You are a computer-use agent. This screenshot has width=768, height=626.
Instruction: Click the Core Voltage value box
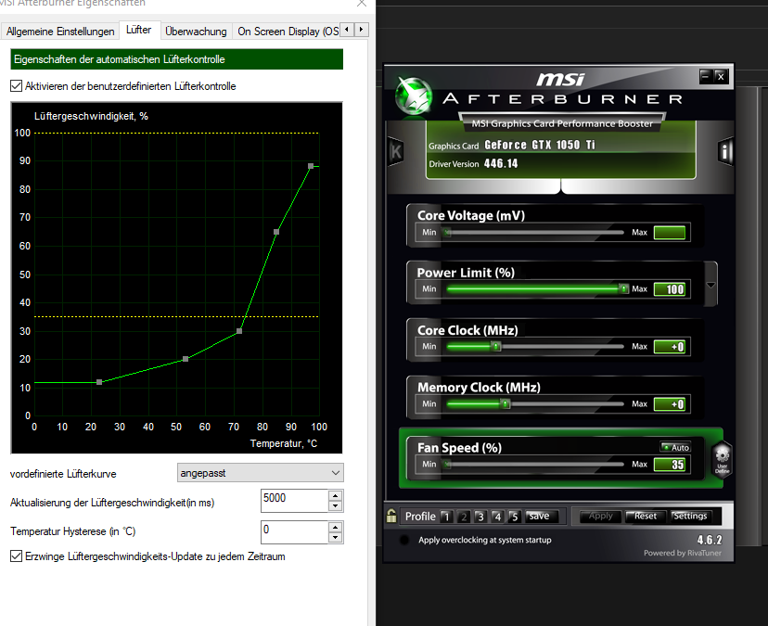click(x=669, y=232)
